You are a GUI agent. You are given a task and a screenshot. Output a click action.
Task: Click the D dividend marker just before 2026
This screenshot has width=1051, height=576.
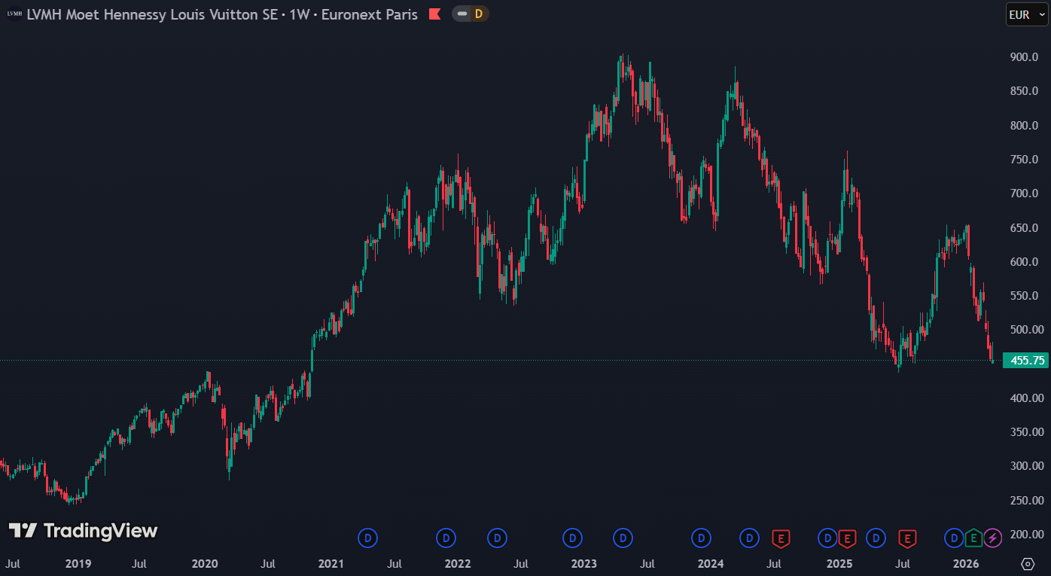pos(954,538)
